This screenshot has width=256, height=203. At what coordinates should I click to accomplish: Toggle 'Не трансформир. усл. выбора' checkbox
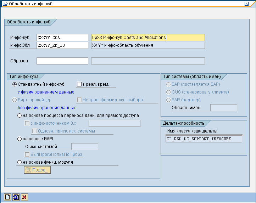click(79, 100)
